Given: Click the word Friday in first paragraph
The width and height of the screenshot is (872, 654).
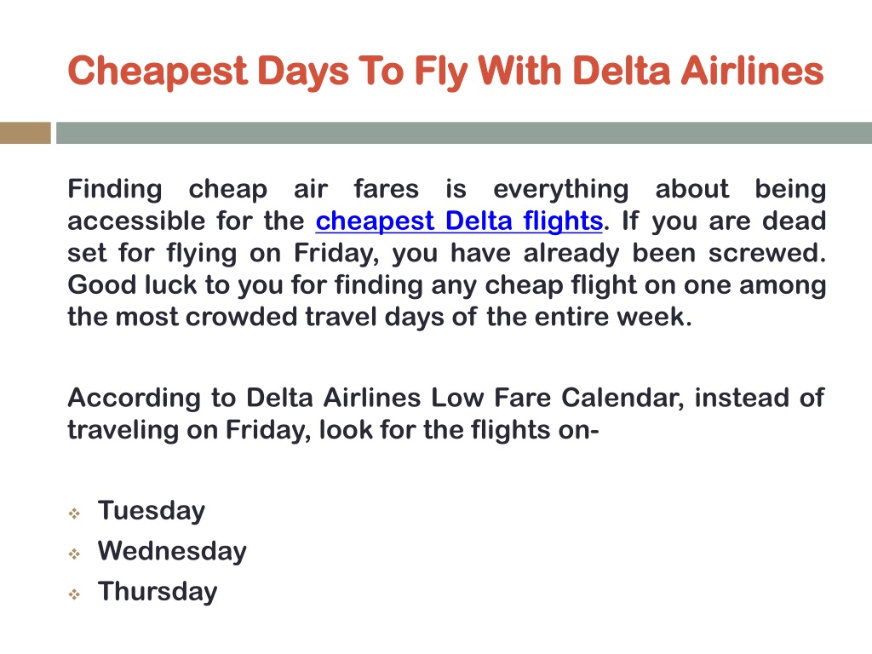Looking at the screenshot, I should (x=336, y=253).
